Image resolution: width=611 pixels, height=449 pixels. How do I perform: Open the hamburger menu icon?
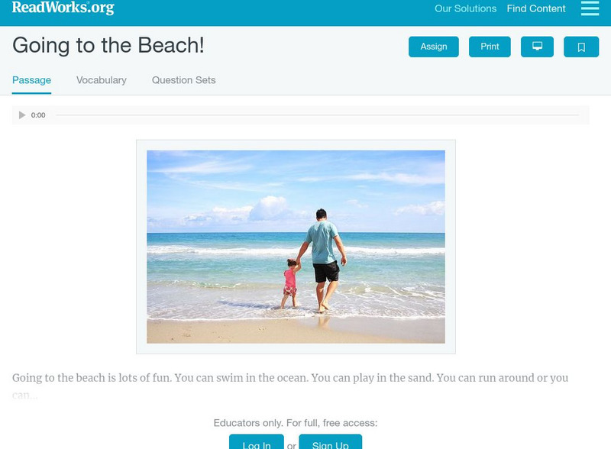tap(590, 8)
